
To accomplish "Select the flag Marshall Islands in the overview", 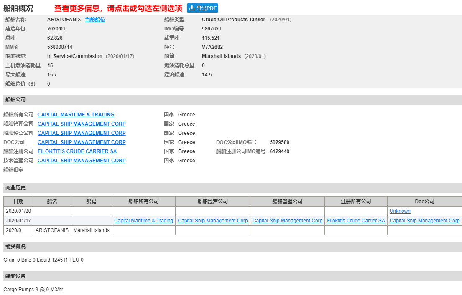I will (x=221, y=56).
